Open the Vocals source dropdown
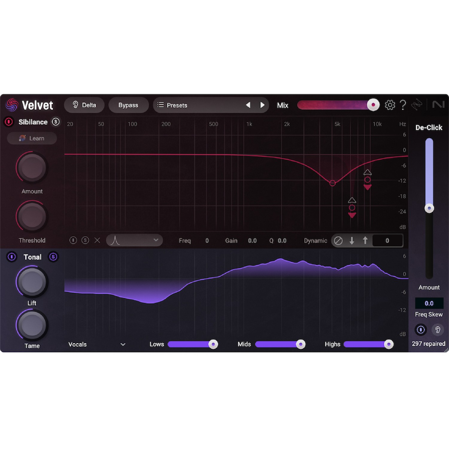Screen dimensions: 449x449 coord(96,344)
